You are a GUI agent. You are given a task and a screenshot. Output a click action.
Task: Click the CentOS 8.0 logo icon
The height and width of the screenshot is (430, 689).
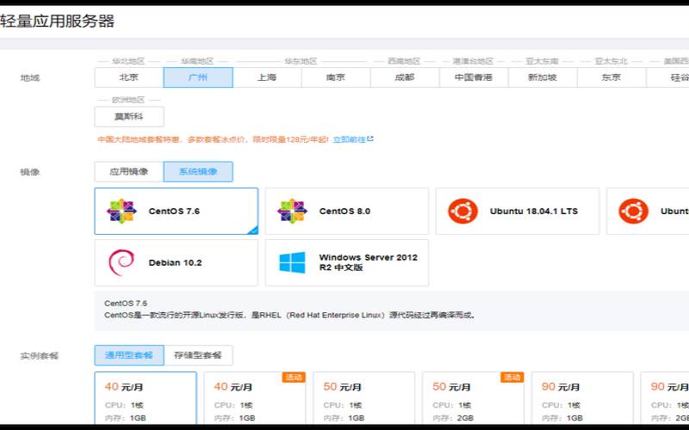292,211
